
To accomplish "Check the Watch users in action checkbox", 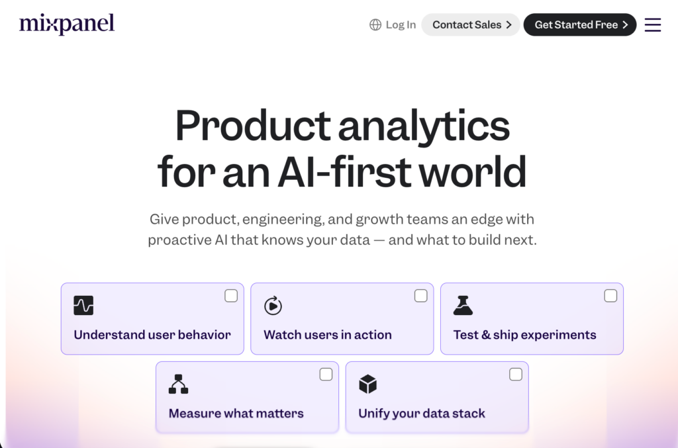I will tap(420, 296).
